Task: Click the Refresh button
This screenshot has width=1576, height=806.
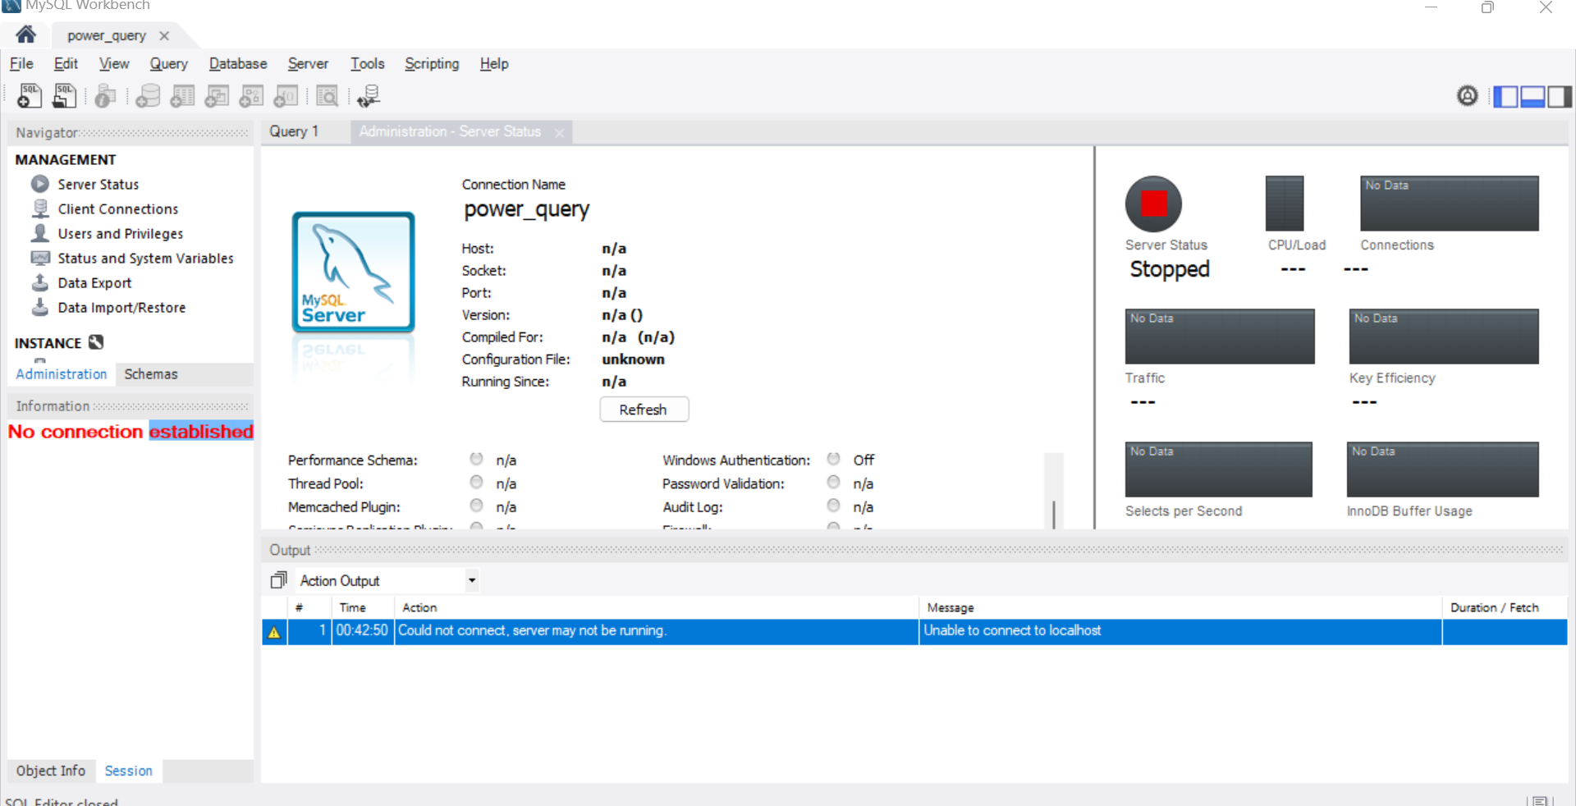Action: 644,410
